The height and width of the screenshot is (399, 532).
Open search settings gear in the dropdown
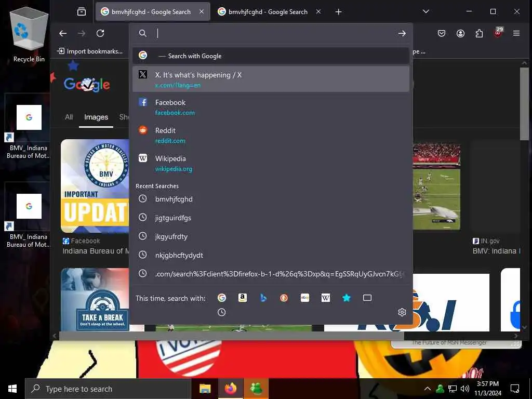click(x=402, y=312)
